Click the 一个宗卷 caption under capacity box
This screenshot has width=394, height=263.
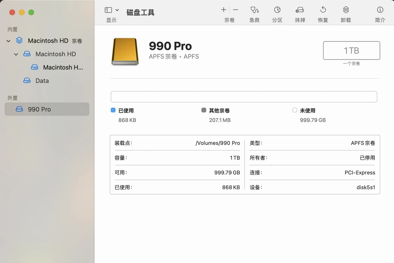352,63
